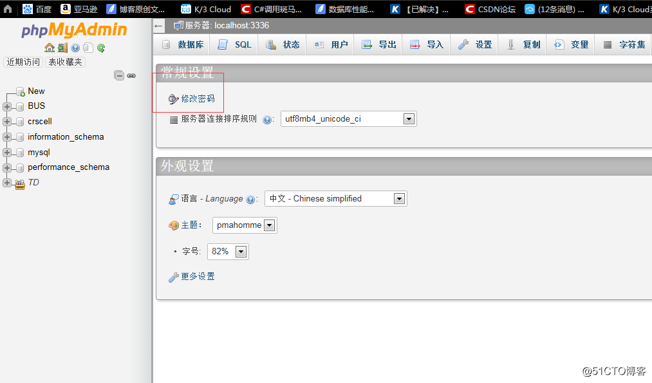Click the performance_schema database cylinder icon

(x=20, y=168)
